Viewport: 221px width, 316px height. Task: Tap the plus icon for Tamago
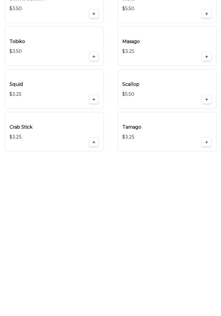click(207, 142)
